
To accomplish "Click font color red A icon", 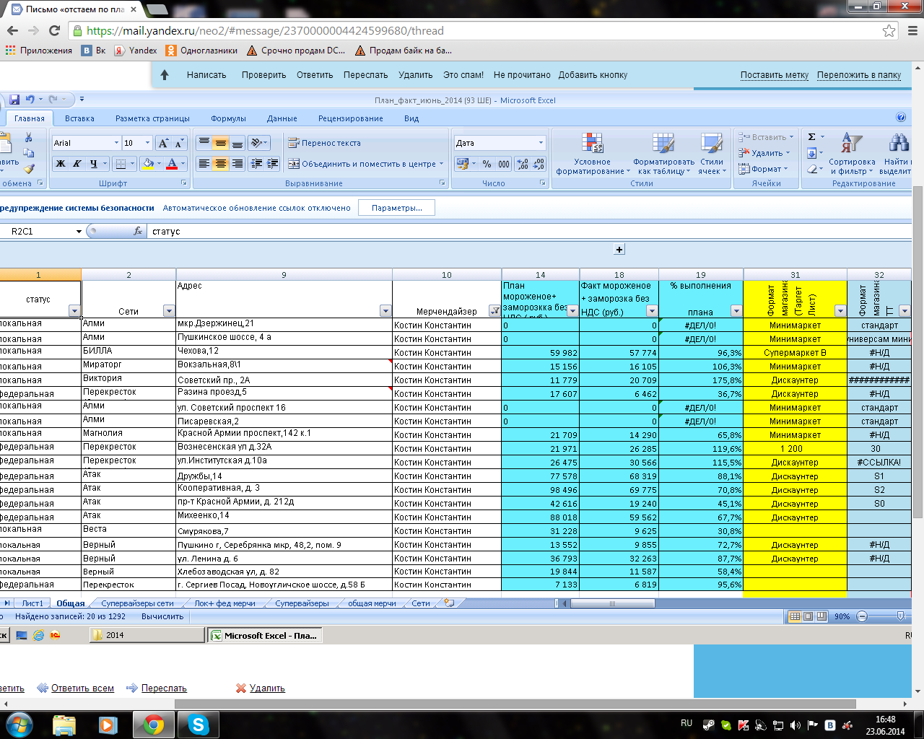I will point(172,164).
